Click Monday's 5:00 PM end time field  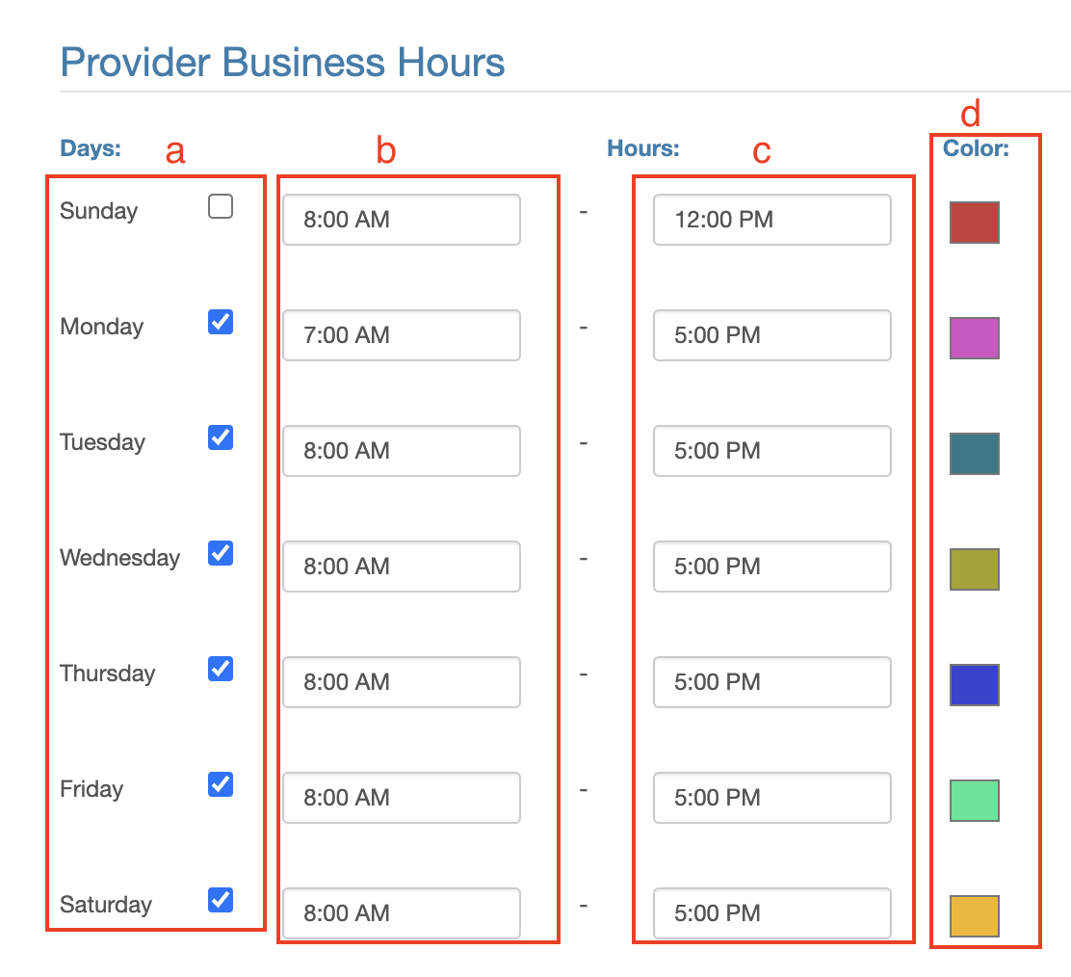(771, 335)
